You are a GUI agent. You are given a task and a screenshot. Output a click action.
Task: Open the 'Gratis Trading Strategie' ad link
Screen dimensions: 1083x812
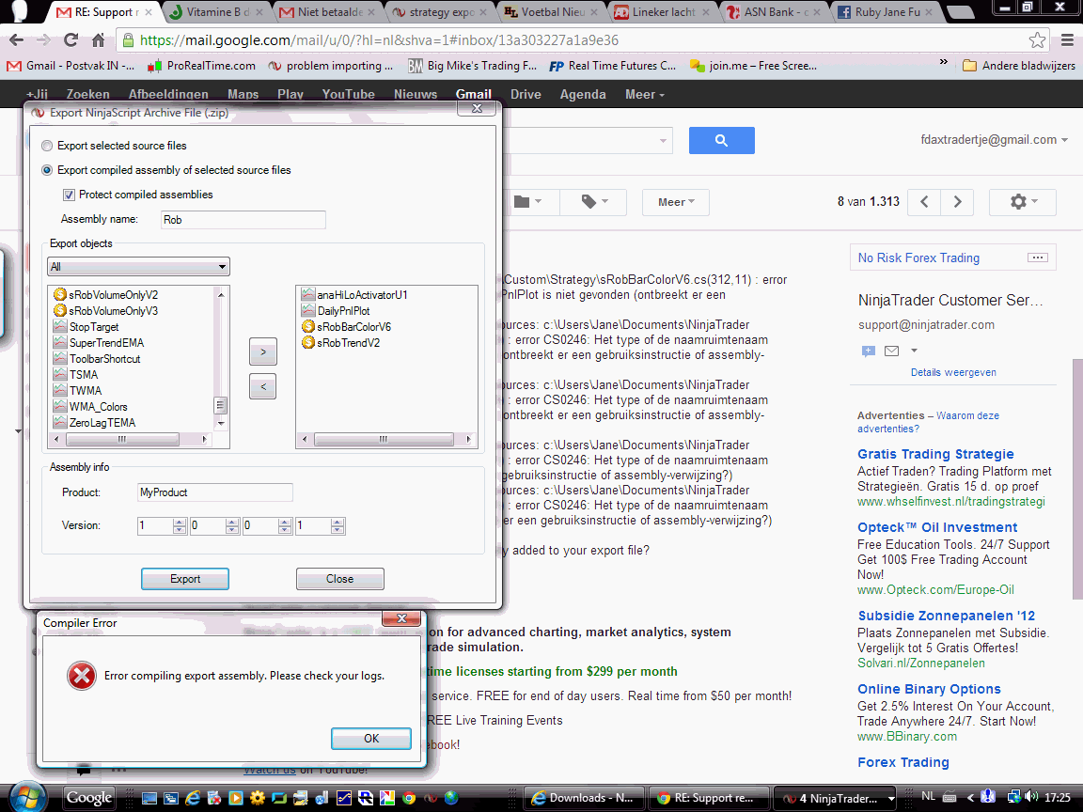(935, 454)
